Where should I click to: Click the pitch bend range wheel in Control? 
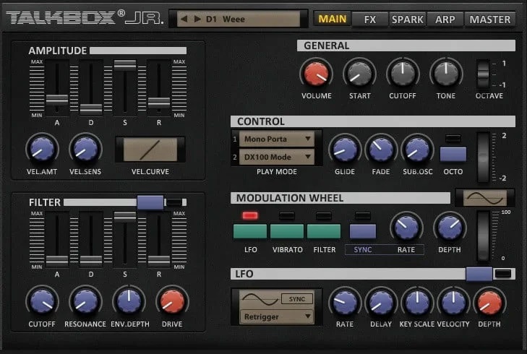pyautogui.click(x=484, y=157)
